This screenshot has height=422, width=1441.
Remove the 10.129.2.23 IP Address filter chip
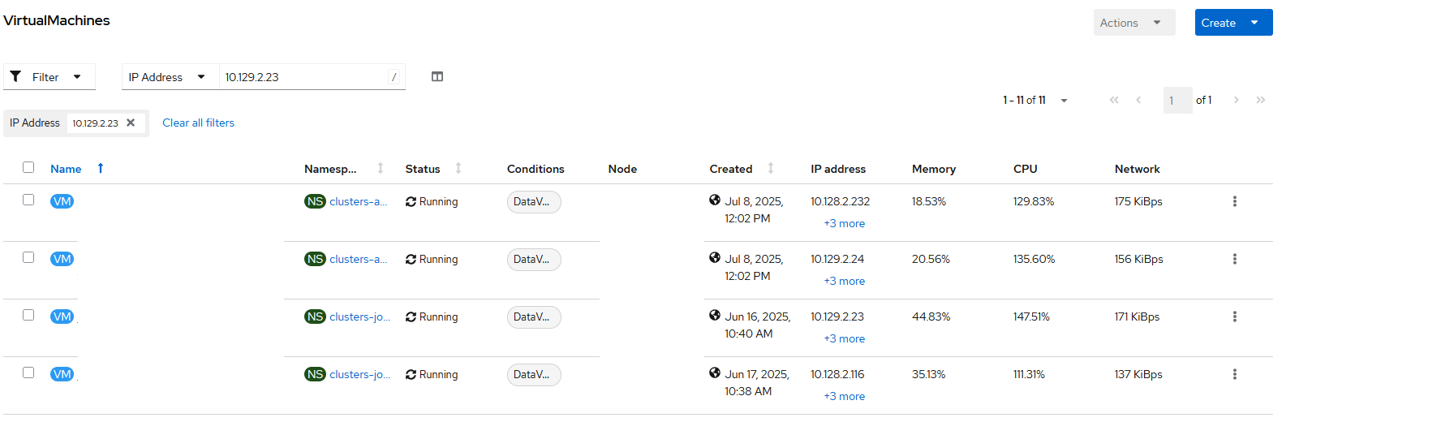coord(131,123)
